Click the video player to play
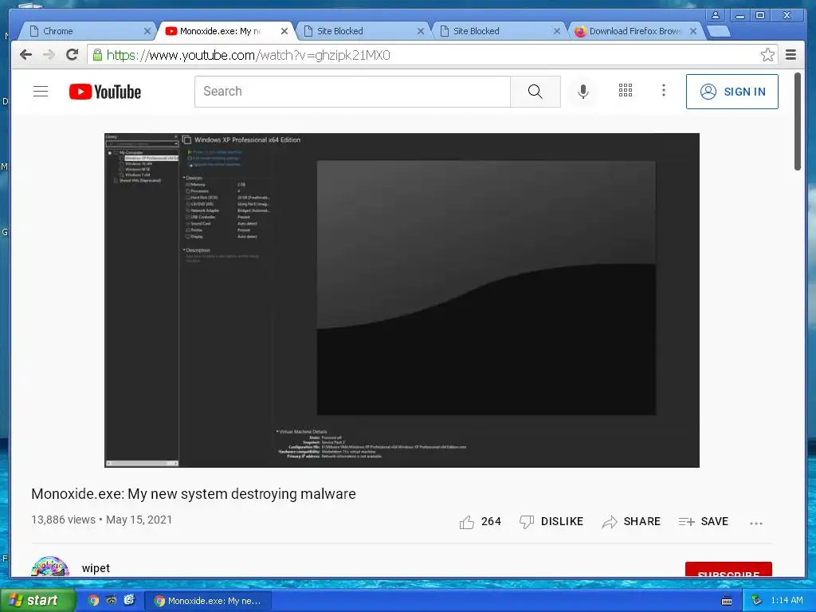This screenshot has width=816, height=612. tap(402, 300)
